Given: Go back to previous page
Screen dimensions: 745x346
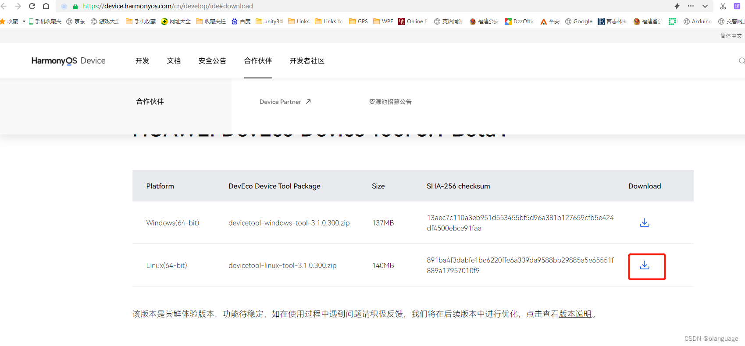Looking at the screenshot, I should (4, 6).
